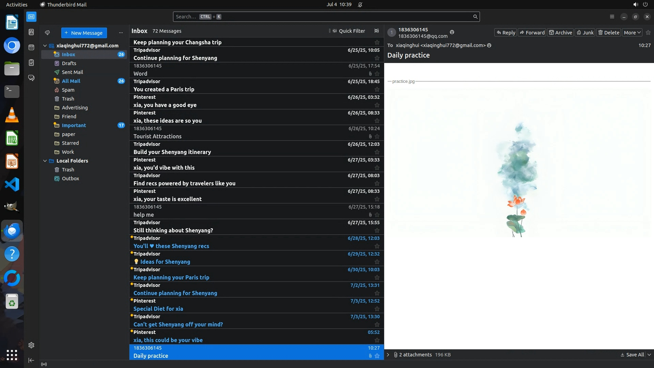Open the Thunderbird hamburger app menu

pyautogui.click(x=612, y=17)
